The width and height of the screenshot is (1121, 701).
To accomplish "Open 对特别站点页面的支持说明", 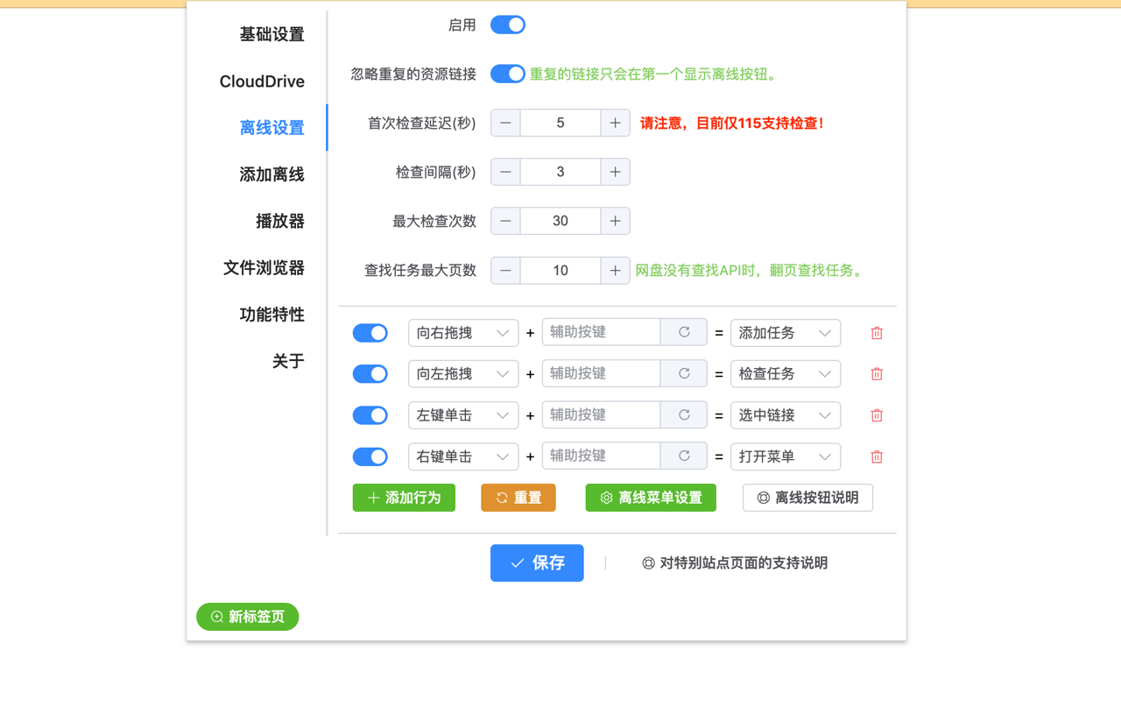I will click(735, 563).
